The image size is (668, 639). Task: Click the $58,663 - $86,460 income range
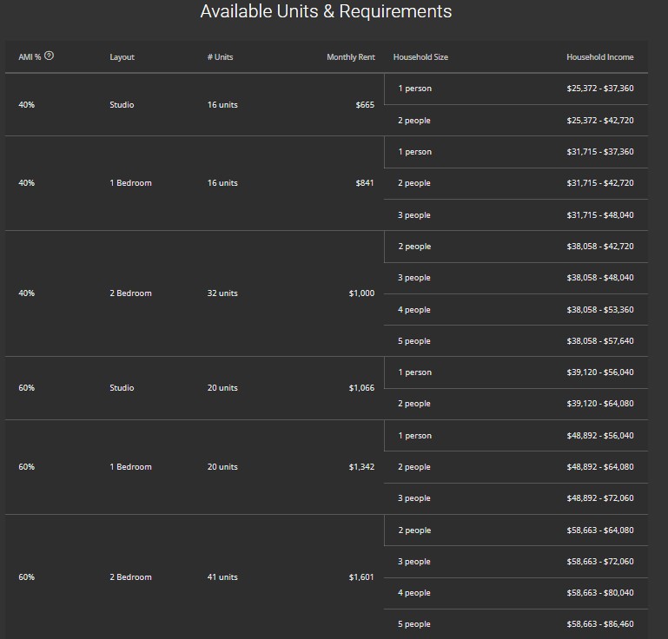pyautogui.click(x=599, y=624)
